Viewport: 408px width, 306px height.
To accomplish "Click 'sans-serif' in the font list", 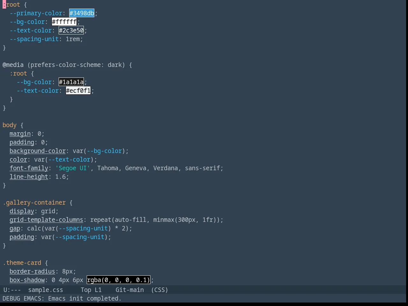I will [x=202, y=168].
